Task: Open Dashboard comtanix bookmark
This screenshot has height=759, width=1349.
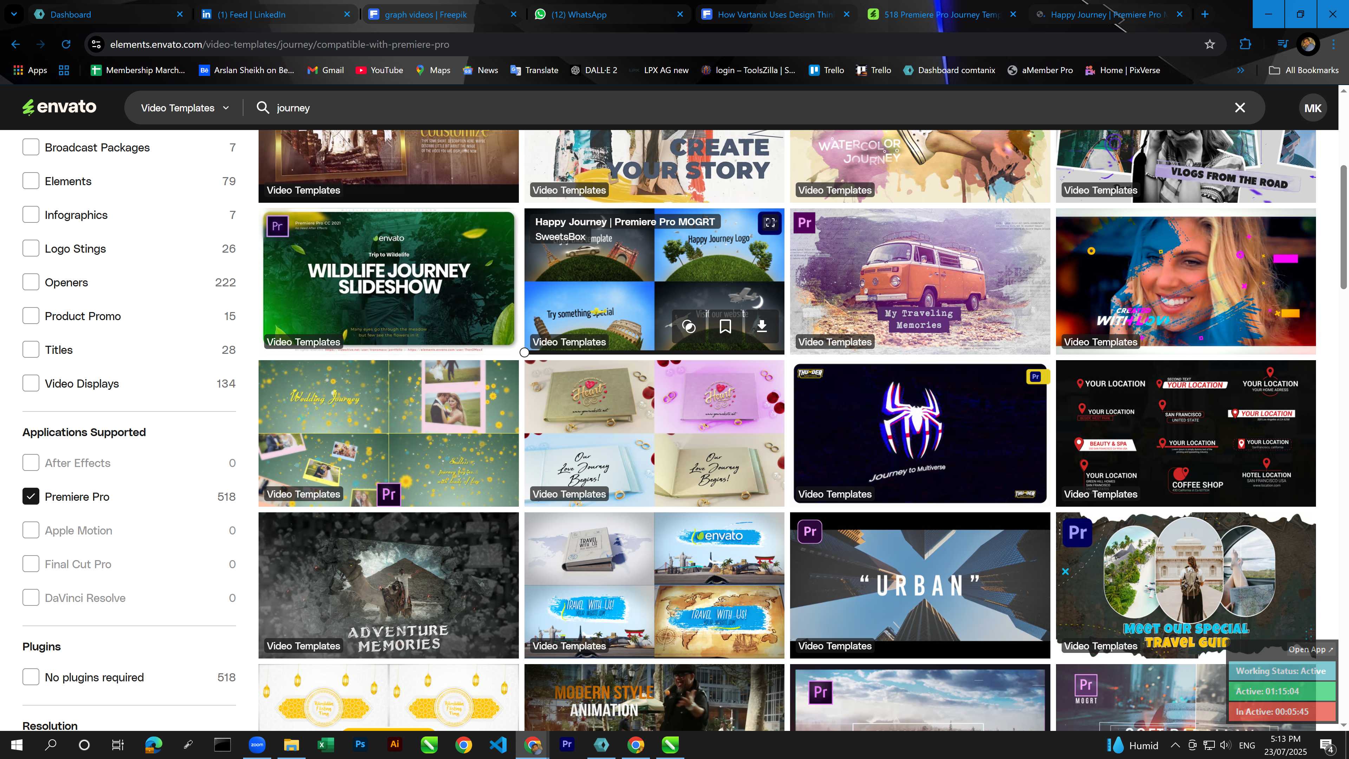Action: click(x=949, y=70)
